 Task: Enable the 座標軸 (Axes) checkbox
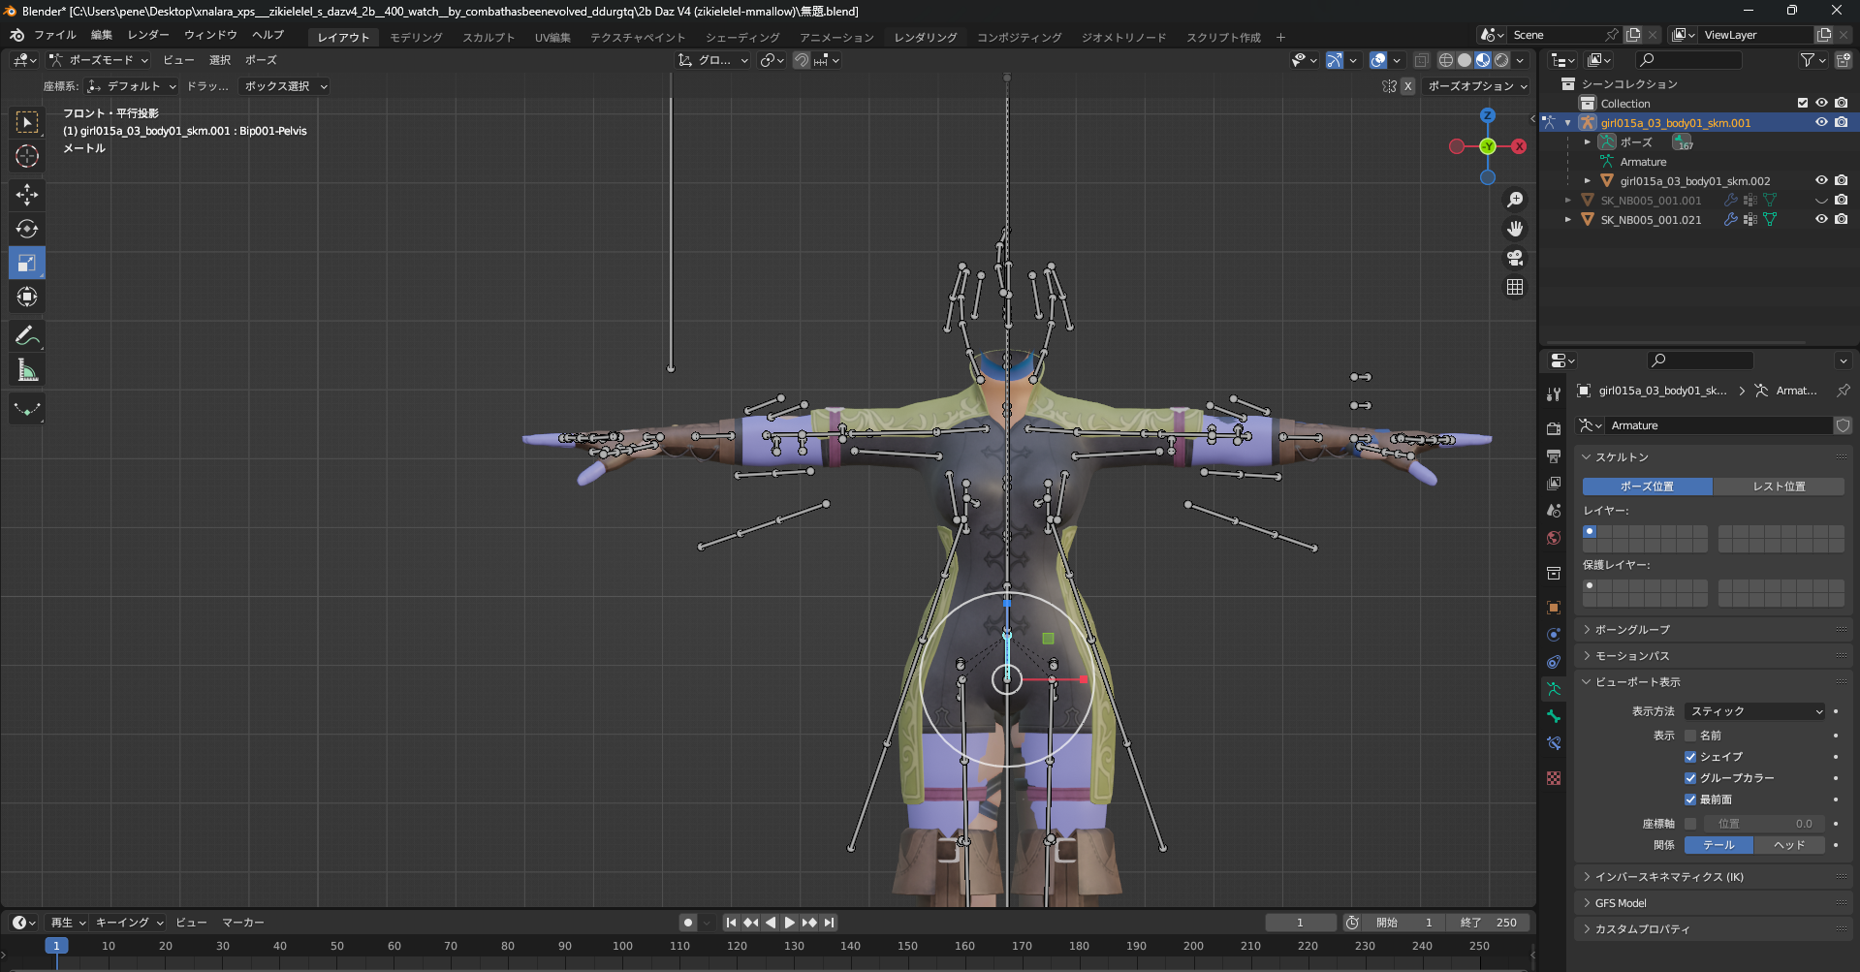(x=1690, y=824)
